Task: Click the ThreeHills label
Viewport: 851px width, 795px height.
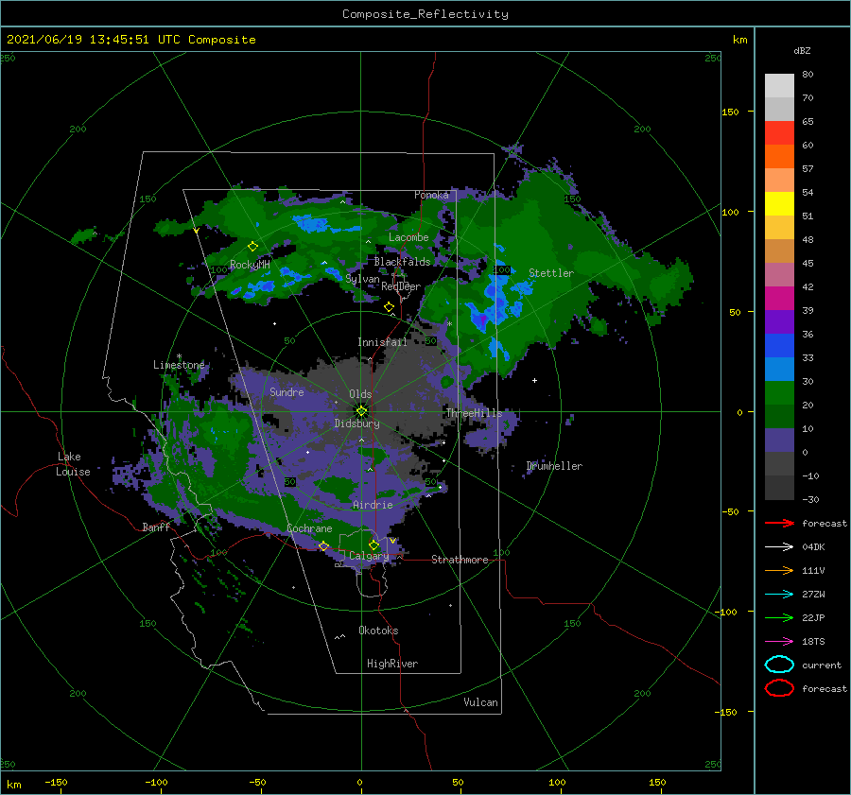Action: coord(475,413)
